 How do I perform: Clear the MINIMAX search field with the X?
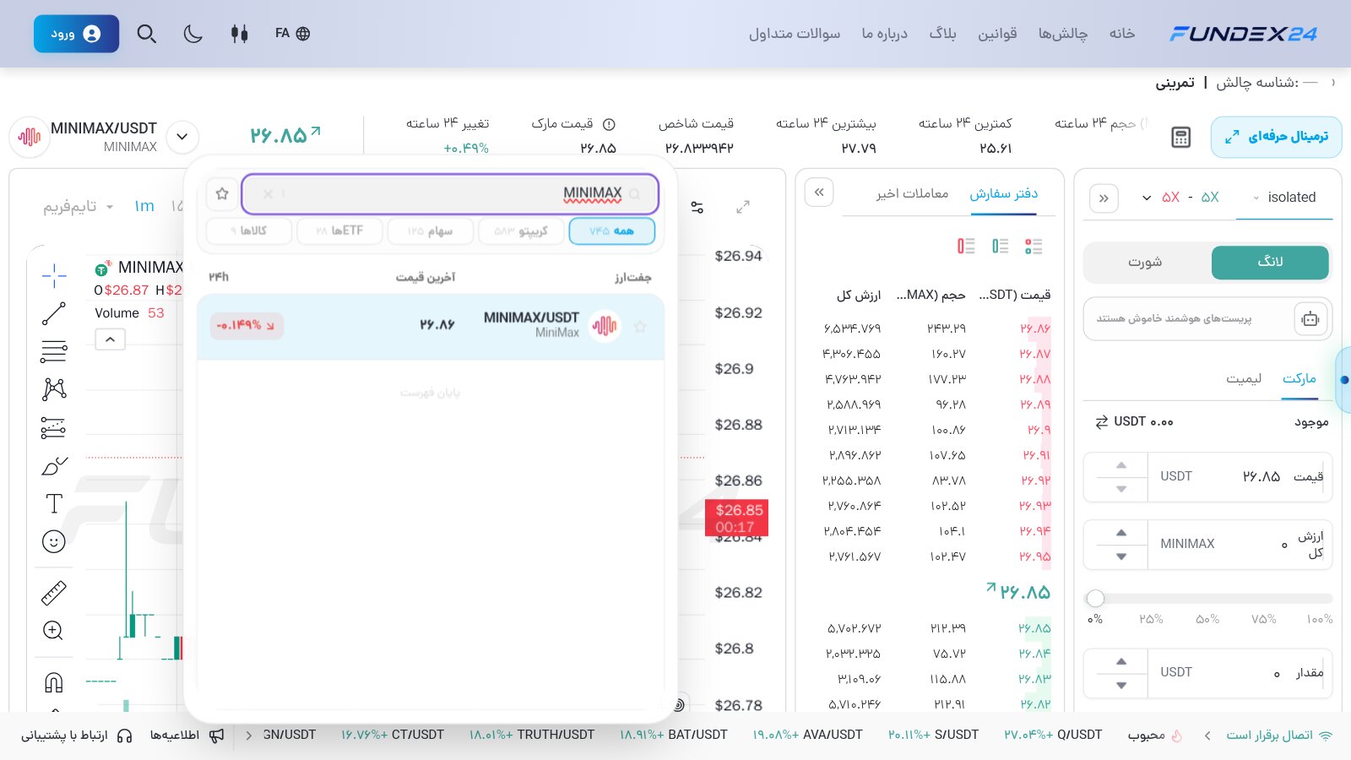(x=268, y=194)
